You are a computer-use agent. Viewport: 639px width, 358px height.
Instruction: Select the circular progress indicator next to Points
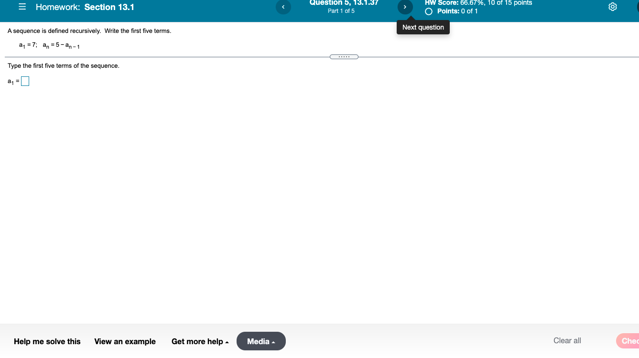pos(428,11)
